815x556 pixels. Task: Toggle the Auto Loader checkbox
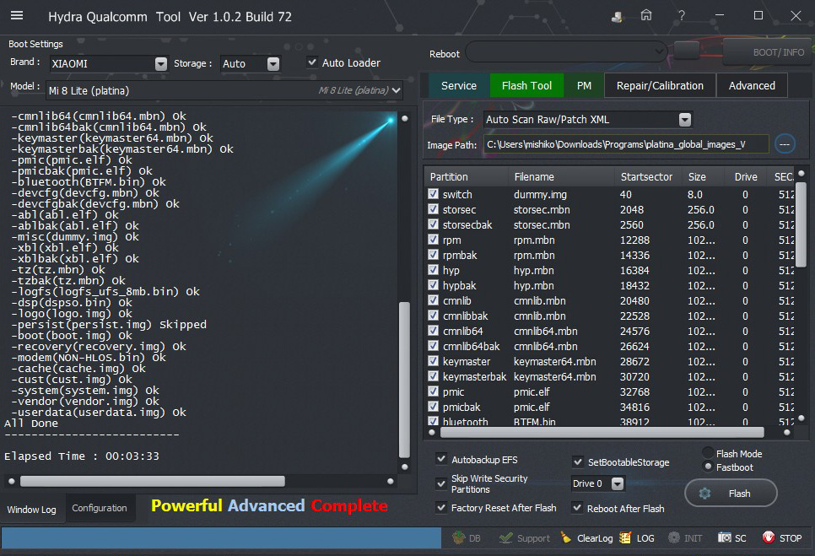coord(312,62)
